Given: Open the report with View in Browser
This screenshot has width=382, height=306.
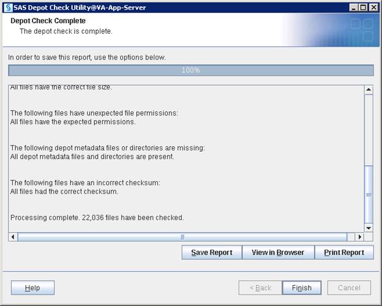Looking at the screenshot, I should point(278,252).
